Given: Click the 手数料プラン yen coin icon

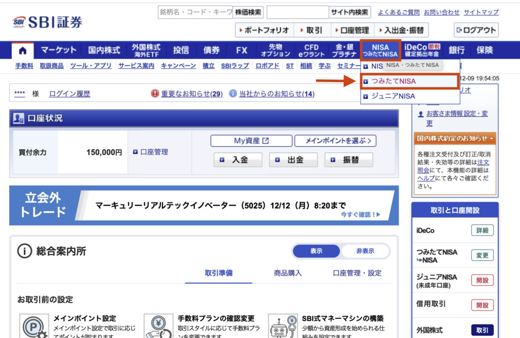Looking at the screenshot, I should 158,327.
